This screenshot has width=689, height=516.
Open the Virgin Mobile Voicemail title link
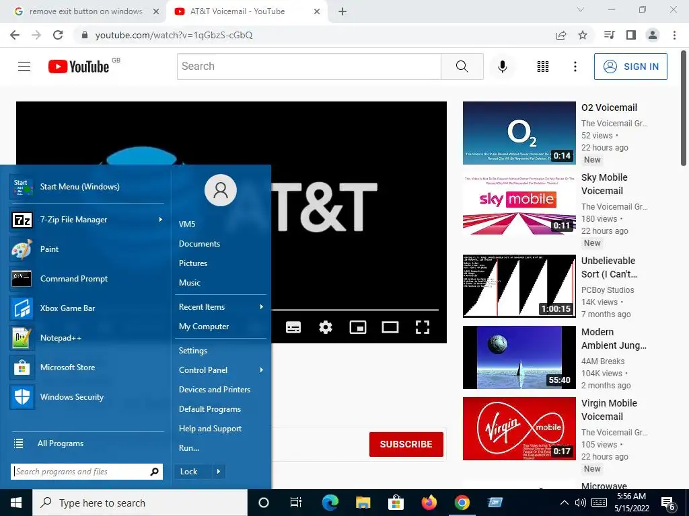pos(609,410)
